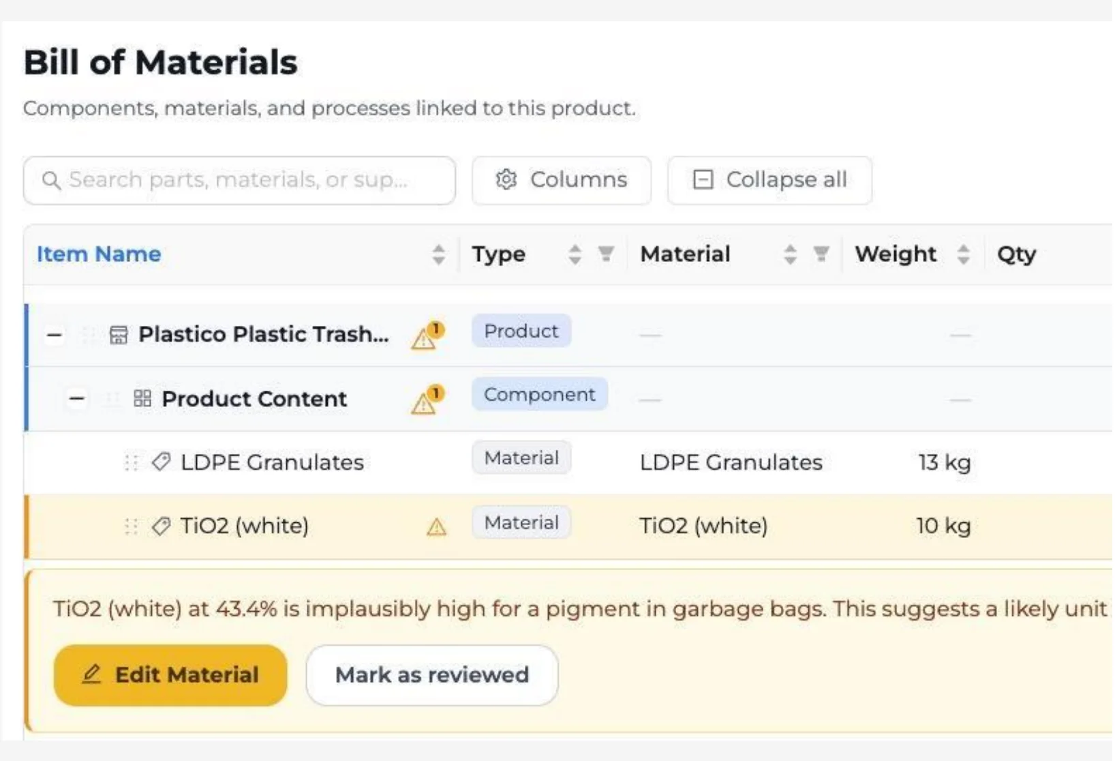Click the component grid icon beside Product Content
The height and width of the screenshot is (761, 1115).
coord(142,398)
